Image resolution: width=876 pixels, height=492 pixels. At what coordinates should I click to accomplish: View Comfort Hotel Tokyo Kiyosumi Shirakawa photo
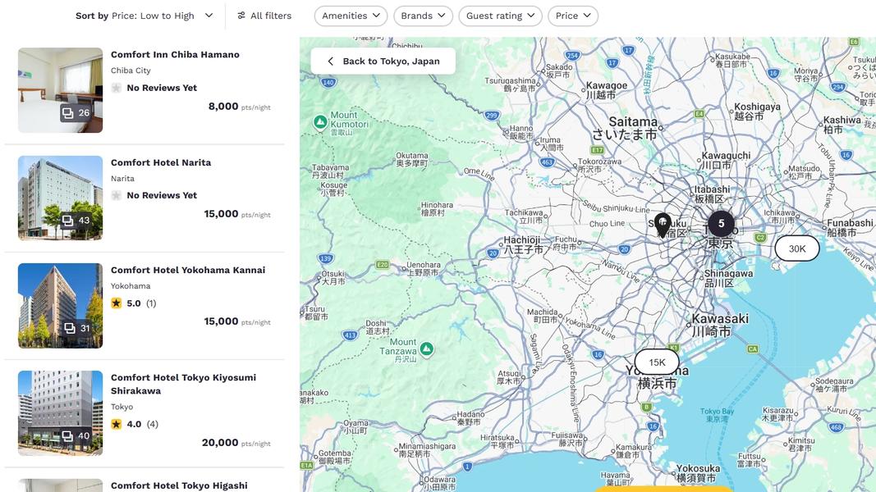tap(60, 413)
